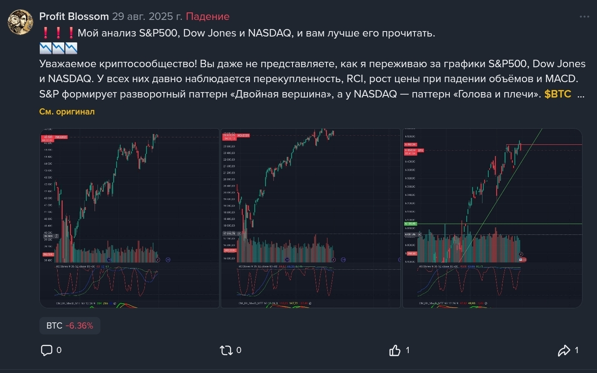Click the share arrow icon
Screen dimensions: 597x373
pos(564,351)
